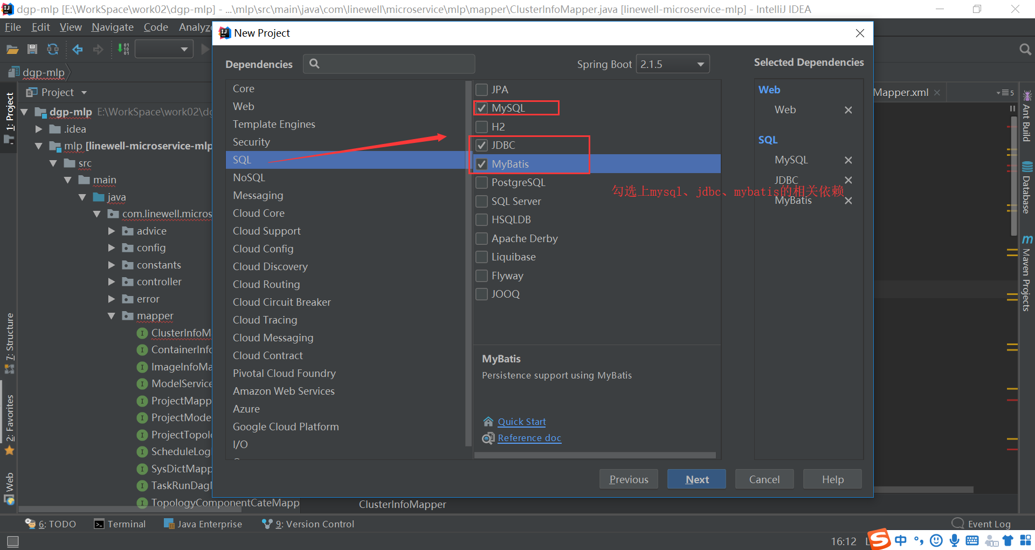Enable the SQL Server dependency checkbox

click(x=482, y=201)
